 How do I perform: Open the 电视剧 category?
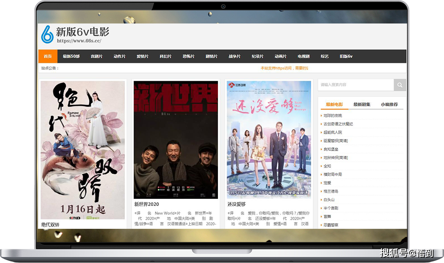pos(303,56)
